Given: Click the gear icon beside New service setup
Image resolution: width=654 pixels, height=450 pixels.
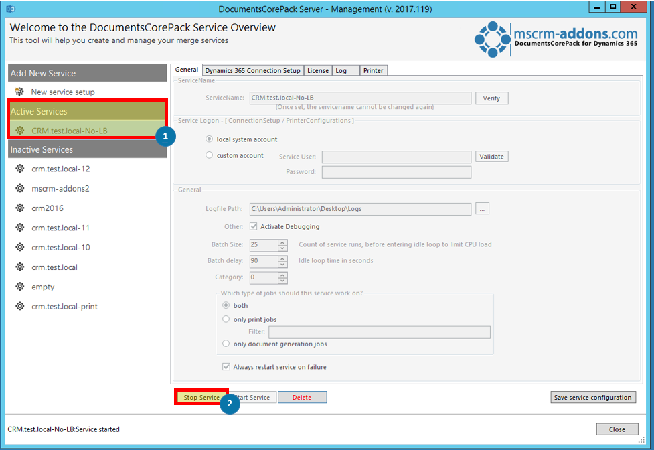Looking at the screenshot, I should [x=19, y=91].
